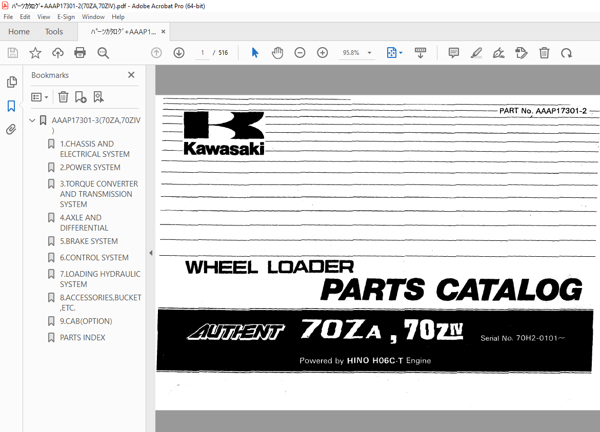Find current bookmark icon
Image resolution: width=600 pixels, height=432 pixels.
pyautogui.click(x=98, y=97)
